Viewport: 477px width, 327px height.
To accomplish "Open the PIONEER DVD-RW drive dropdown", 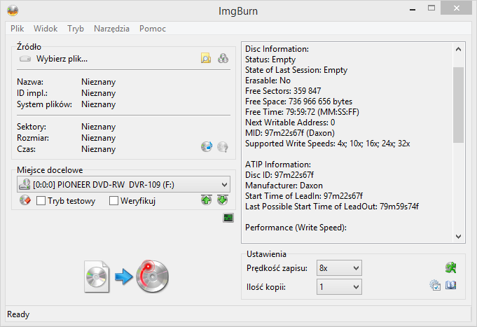I will pos(123,185).
